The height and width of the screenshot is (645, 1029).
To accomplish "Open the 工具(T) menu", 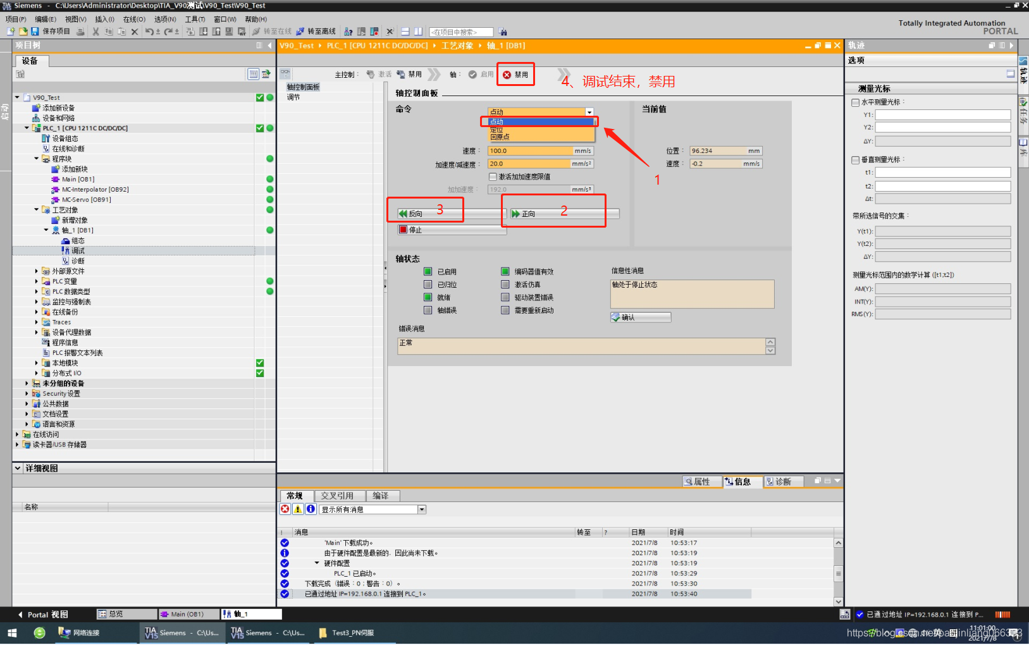I will coord(195,19).
